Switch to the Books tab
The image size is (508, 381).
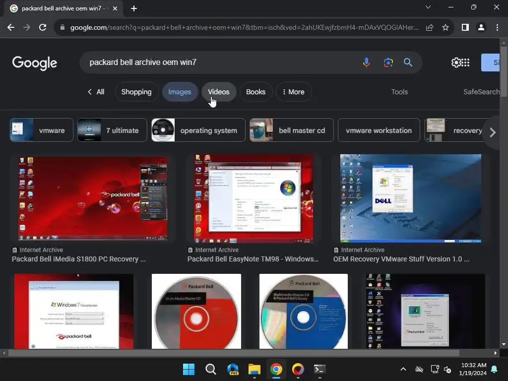coord(255,92)
